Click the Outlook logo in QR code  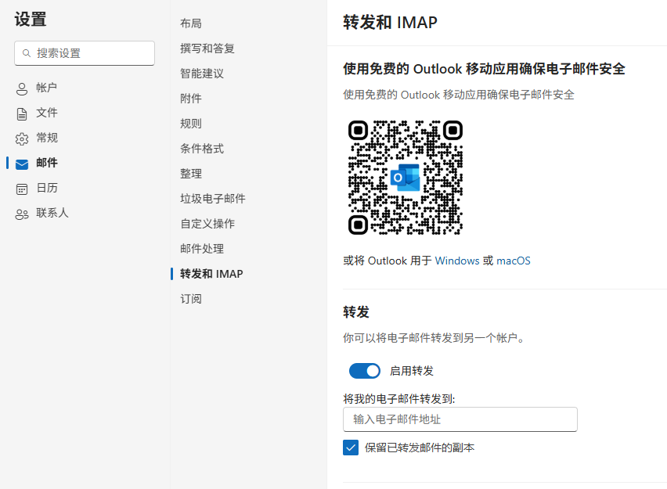(x=405, y=178)
